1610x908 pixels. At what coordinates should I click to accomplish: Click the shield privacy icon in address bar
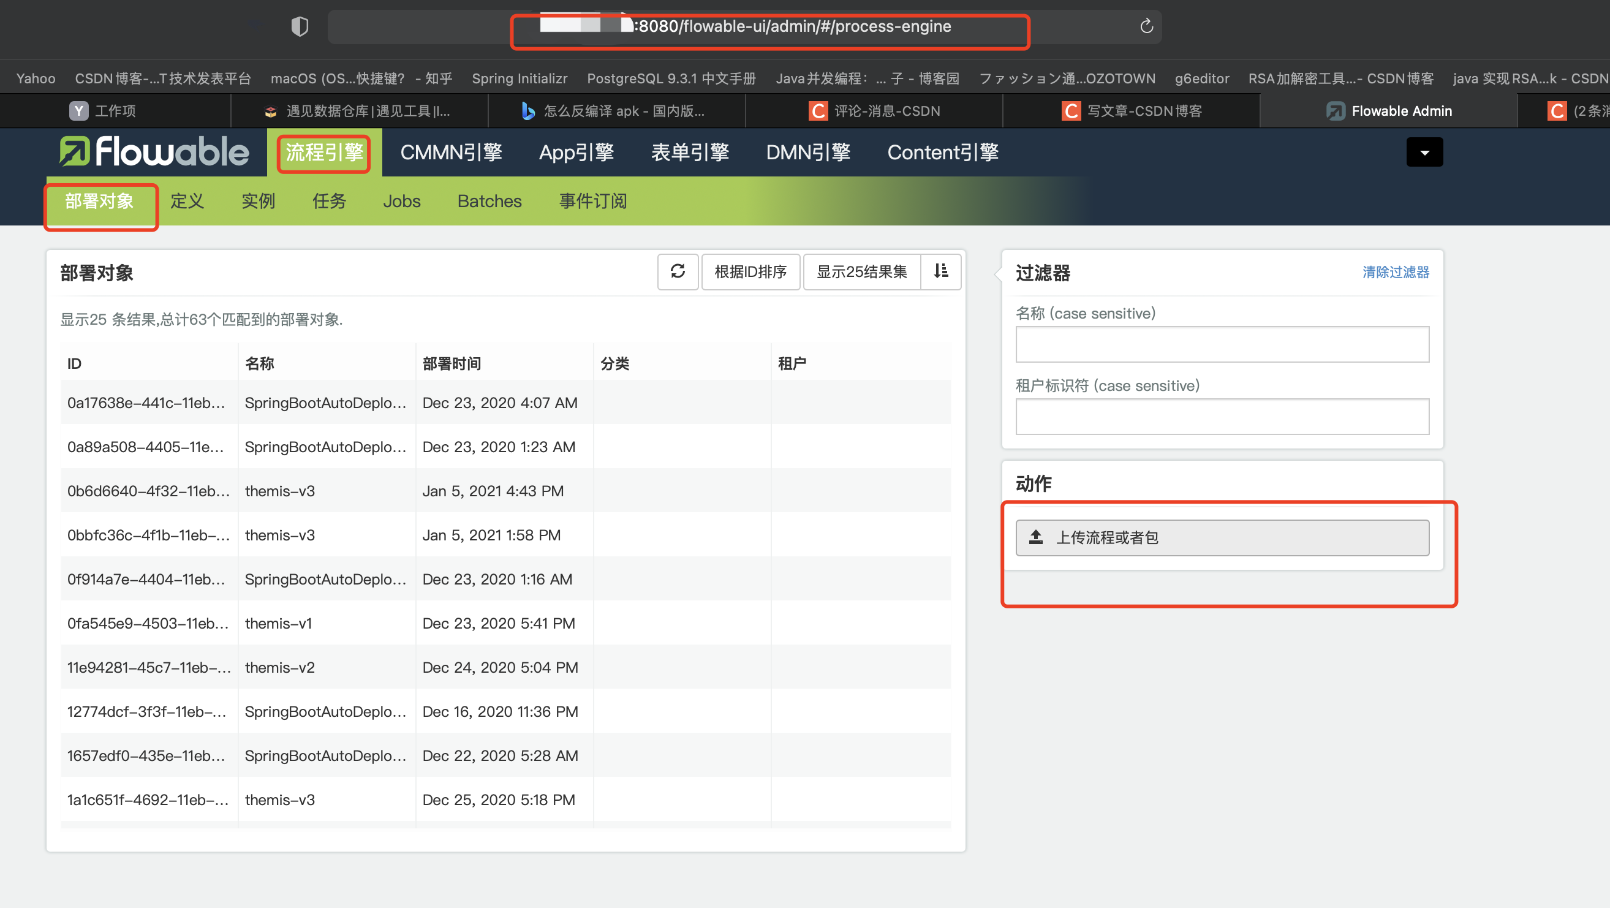point(300,26)
